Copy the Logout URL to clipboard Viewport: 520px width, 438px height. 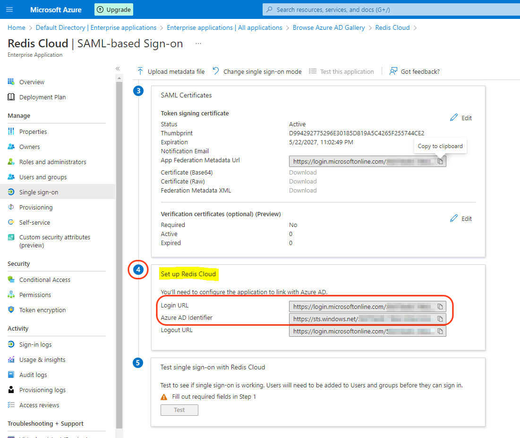pyautogui.click(x=440, y=331)
